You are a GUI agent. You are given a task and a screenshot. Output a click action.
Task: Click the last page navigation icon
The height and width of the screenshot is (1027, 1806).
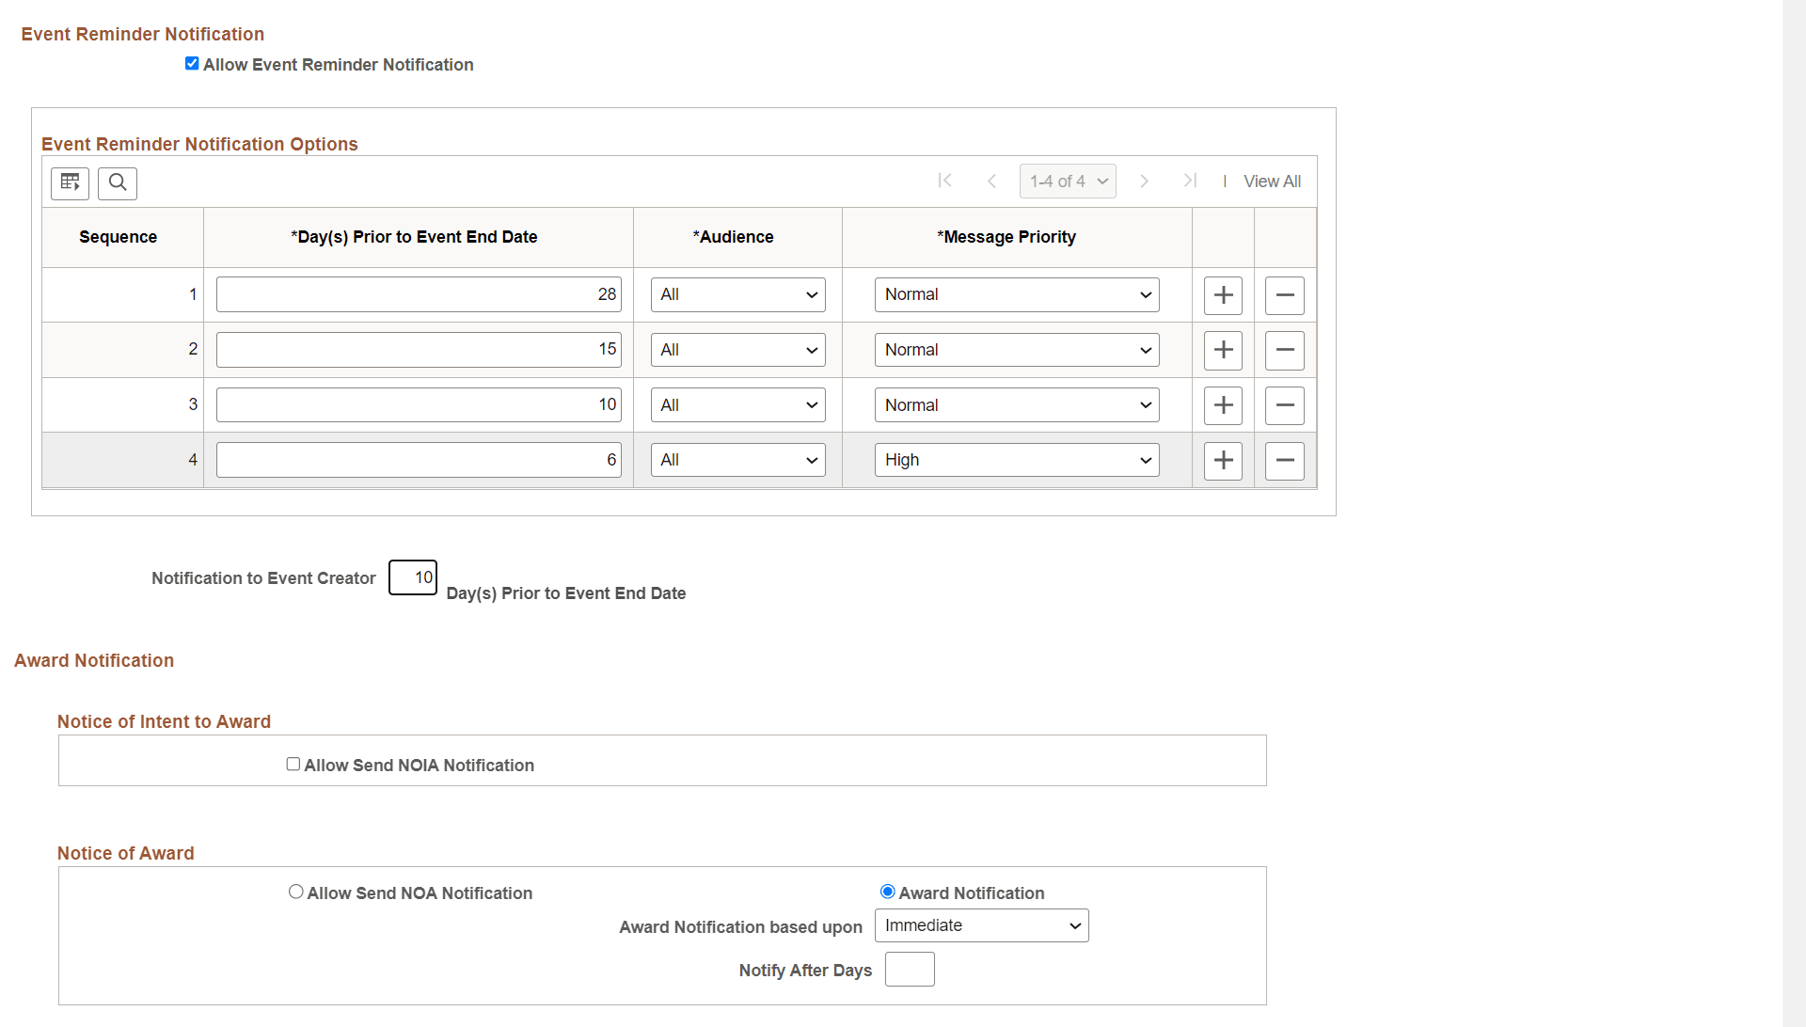[x=1190, y=181]
